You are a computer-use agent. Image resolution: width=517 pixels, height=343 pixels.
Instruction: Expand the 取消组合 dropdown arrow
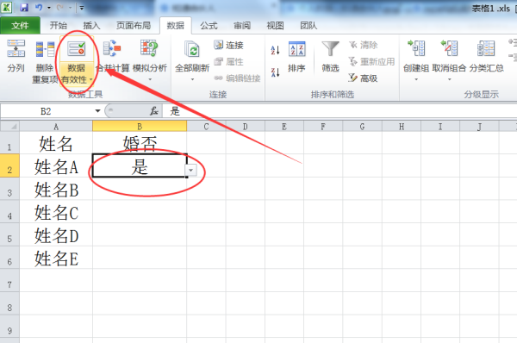tap(450, 79)
